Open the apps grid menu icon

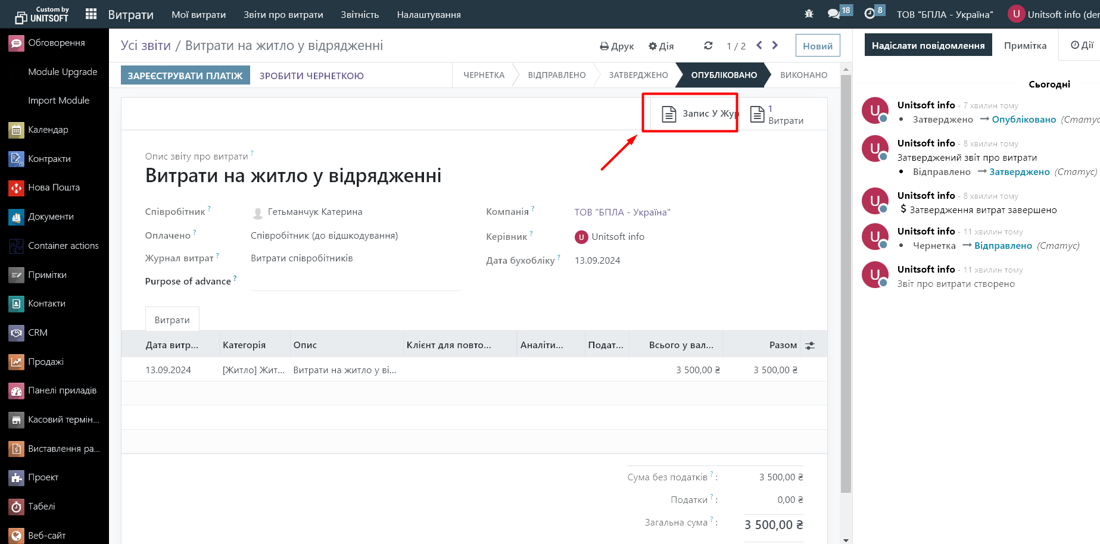click(91, 14)
